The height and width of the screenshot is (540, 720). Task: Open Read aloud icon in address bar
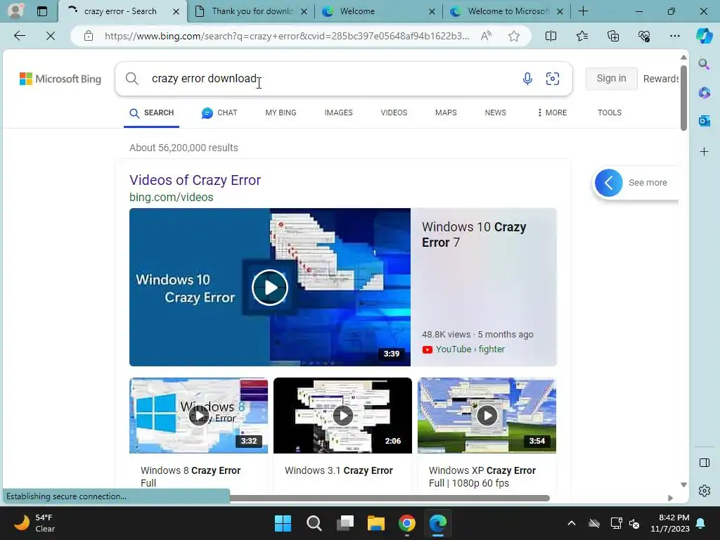pyautogui.click(x=486, y=36)
